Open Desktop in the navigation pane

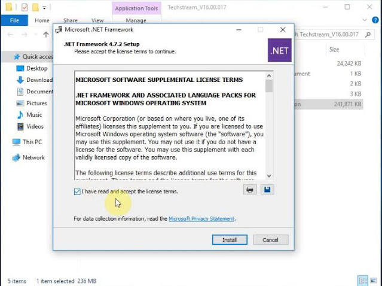32,69
